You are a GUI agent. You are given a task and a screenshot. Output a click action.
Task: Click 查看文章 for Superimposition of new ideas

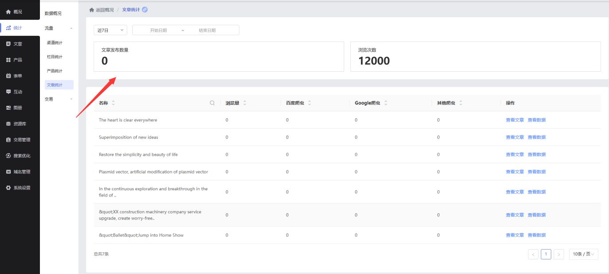[x=515, y=137]
